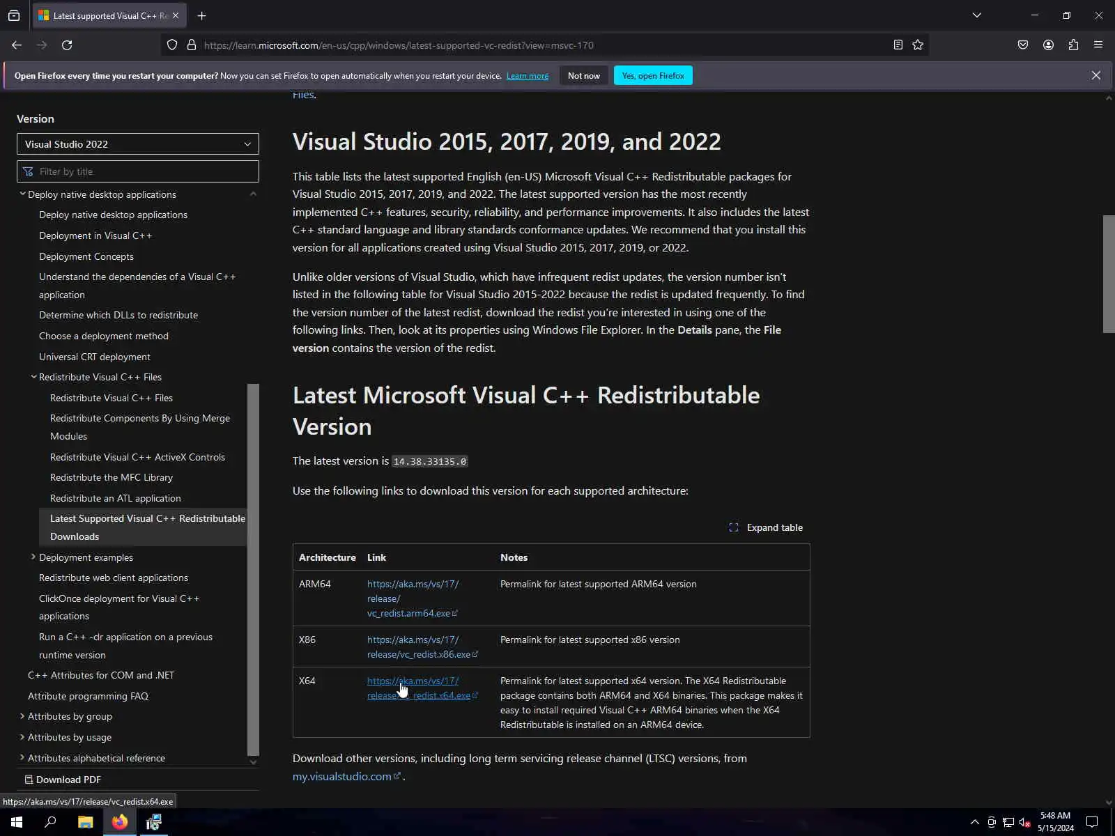Click the Not now button

tap(584, 75)
